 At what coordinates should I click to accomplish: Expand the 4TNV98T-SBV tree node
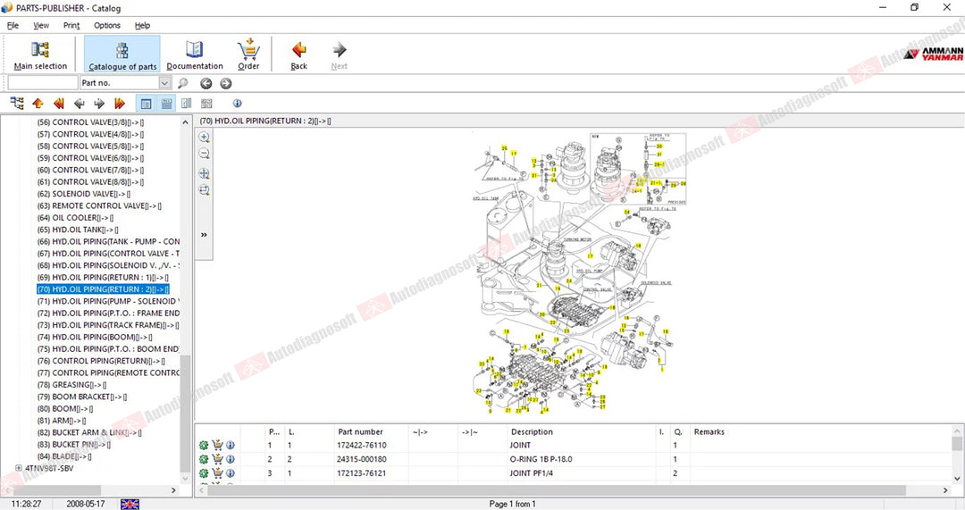click(19, 468)
